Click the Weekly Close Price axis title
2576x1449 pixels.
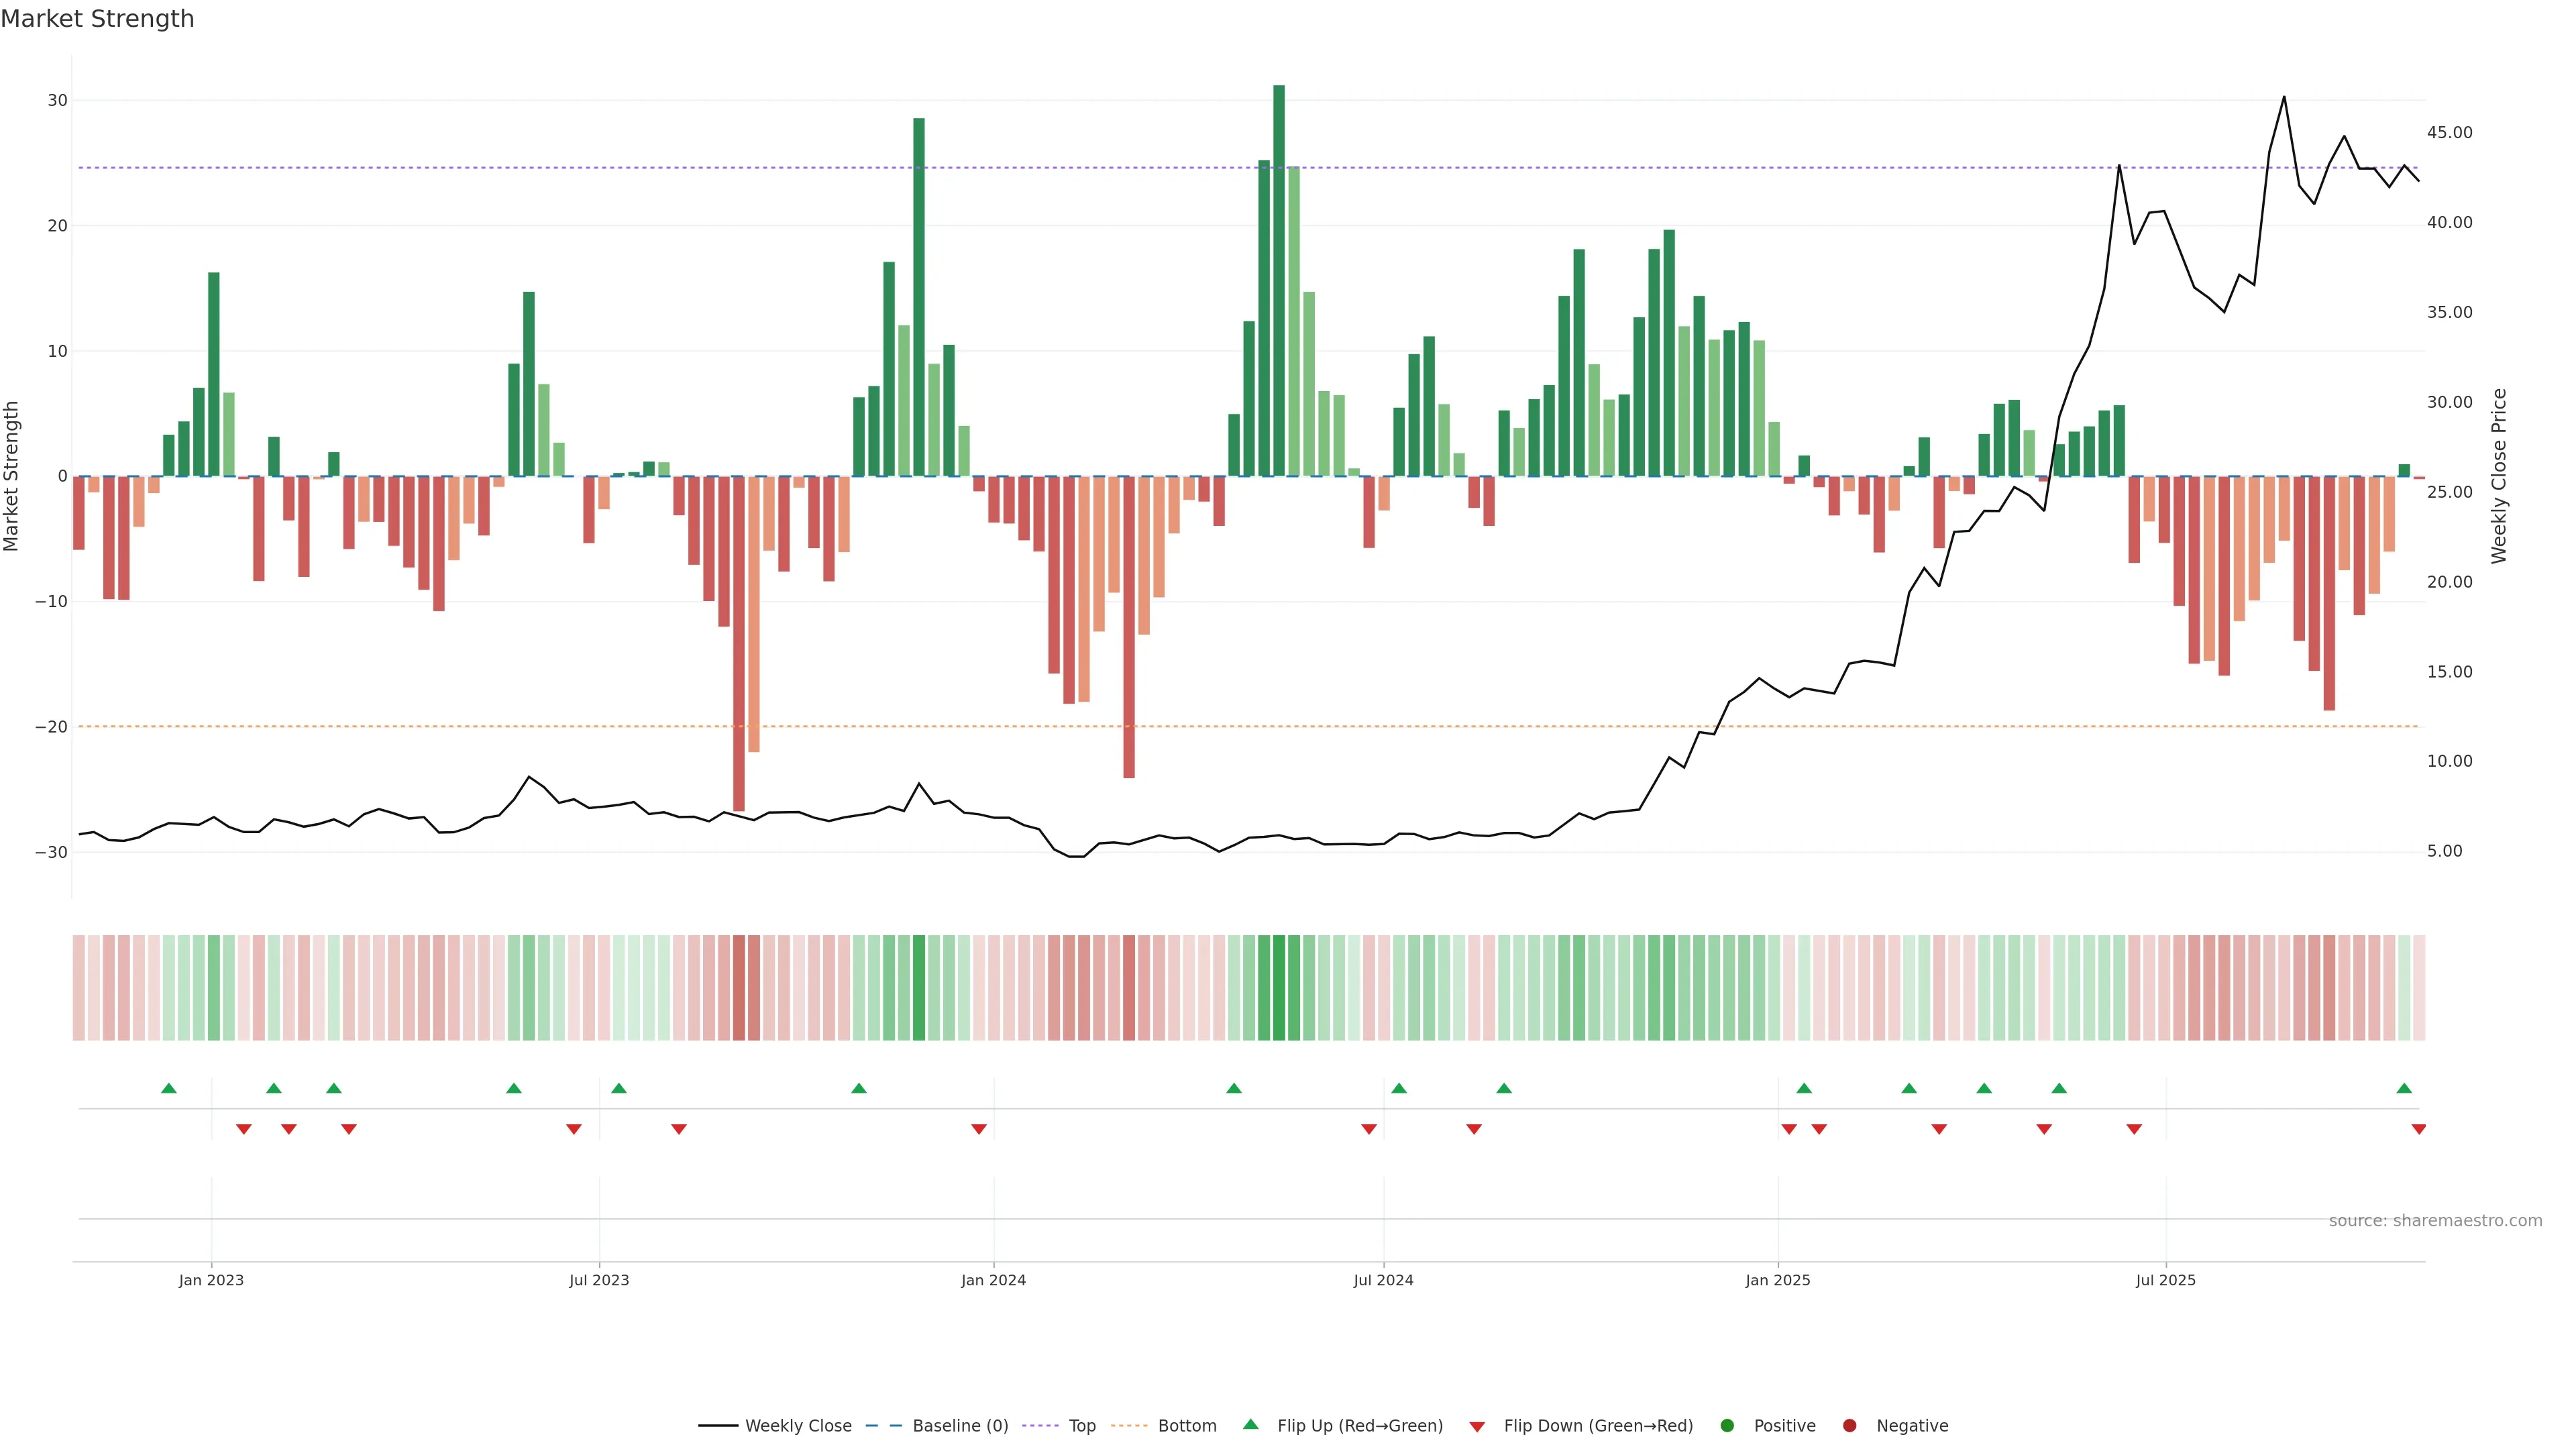tap(2499, 476)
